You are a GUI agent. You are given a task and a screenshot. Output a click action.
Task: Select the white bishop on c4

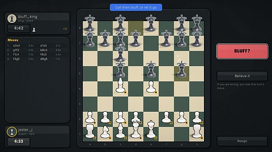[120, 86]
